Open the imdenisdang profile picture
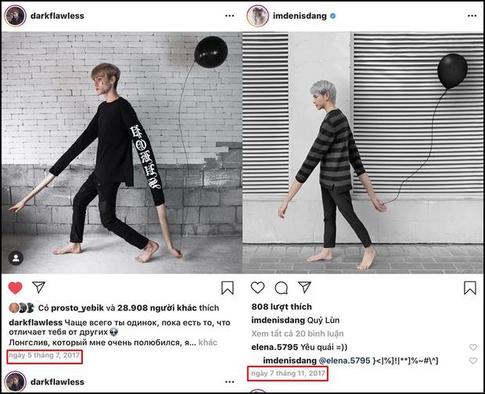The image size is (485, 394). coord(258,16)
